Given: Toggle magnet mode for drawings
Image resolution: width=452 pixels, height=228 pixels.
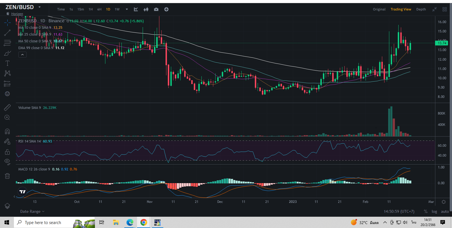Looking at the screenshot, I should (x=7, y=131).
